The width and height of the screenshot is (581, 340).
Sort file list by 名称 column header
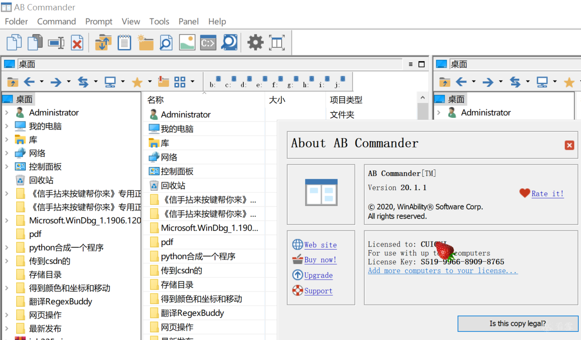tap(156, 100)
